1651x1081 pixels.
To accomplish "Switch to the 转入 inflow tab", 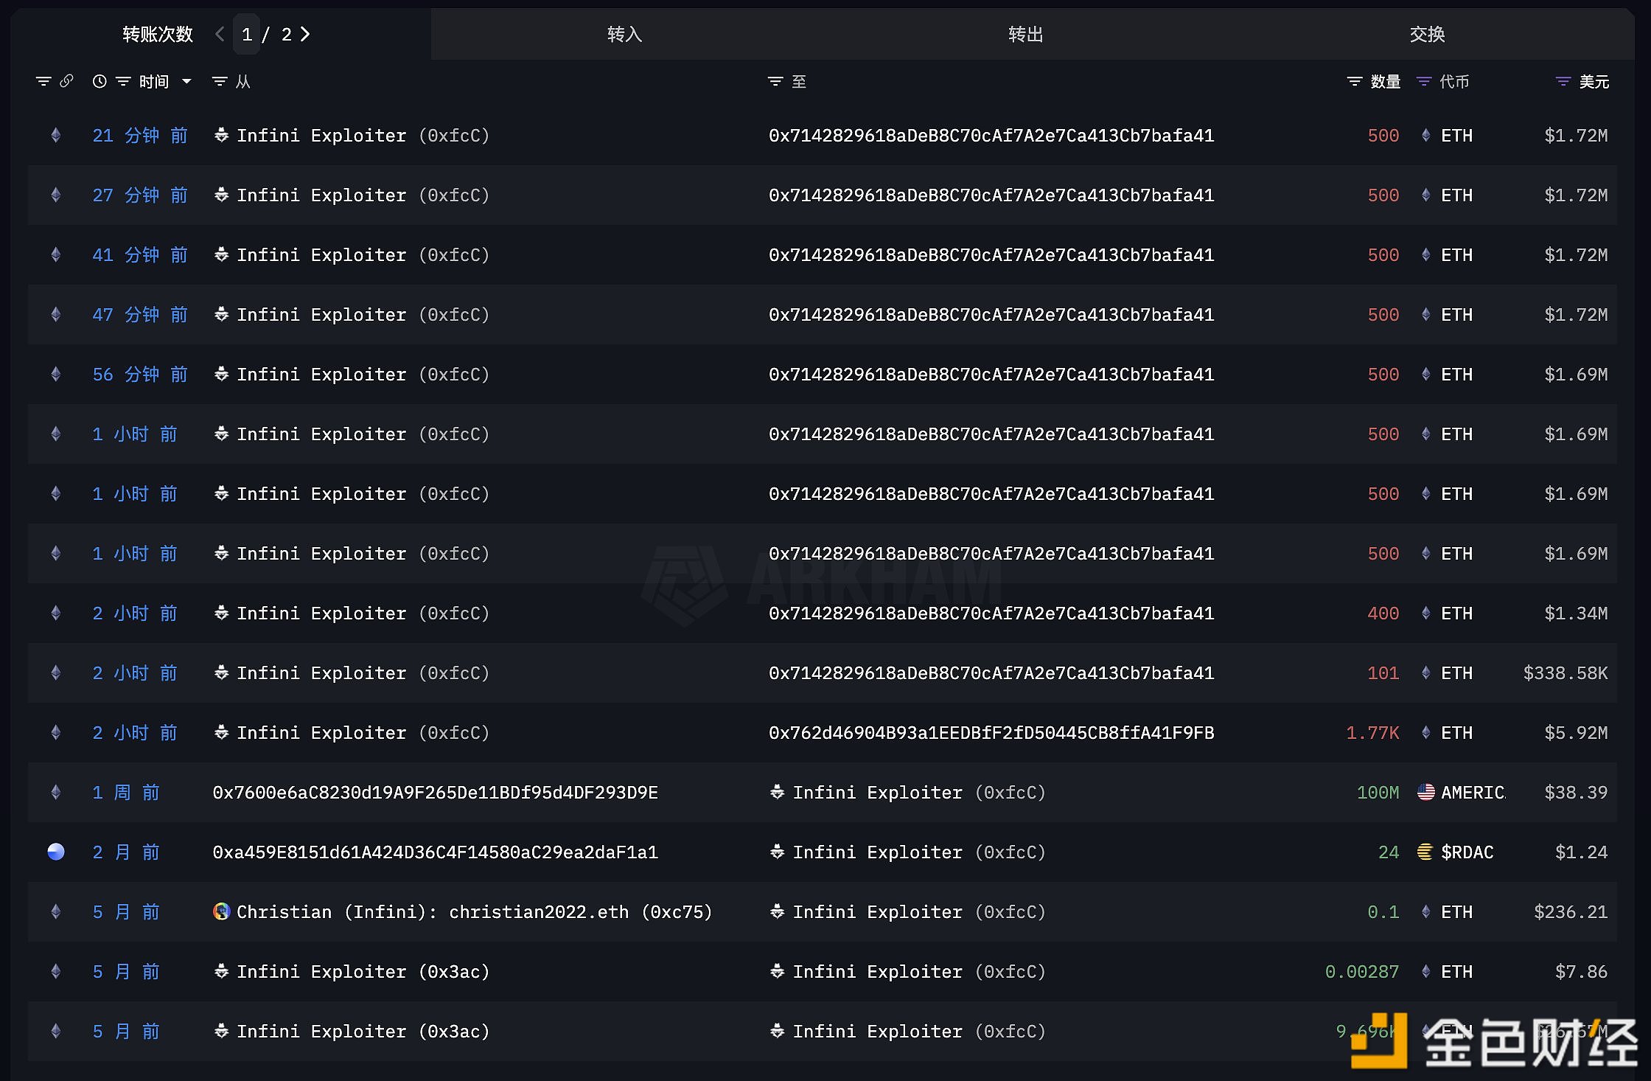I will pos(624,34).
